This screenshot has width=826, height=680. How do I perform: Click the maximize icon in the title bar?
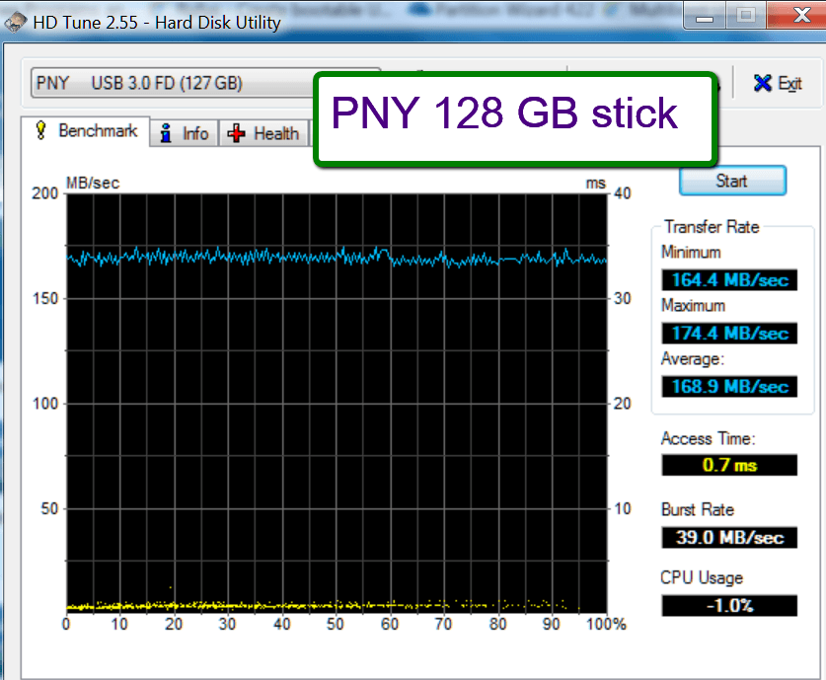tap(744, 16)
